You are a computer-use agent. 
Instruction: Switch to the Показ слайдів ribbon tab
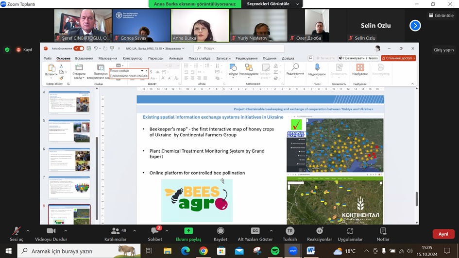click(199, 58)
